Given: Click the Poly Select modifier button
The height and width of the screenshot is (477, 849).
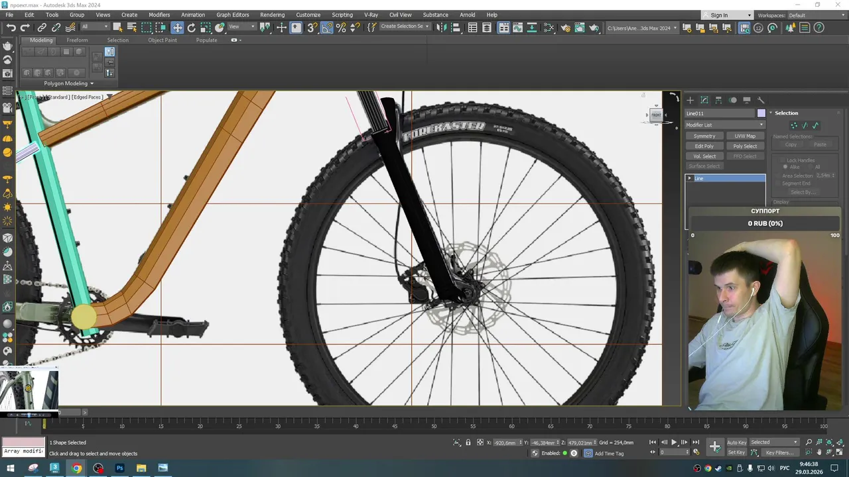Looking at the screenshot, I should 745,146.
